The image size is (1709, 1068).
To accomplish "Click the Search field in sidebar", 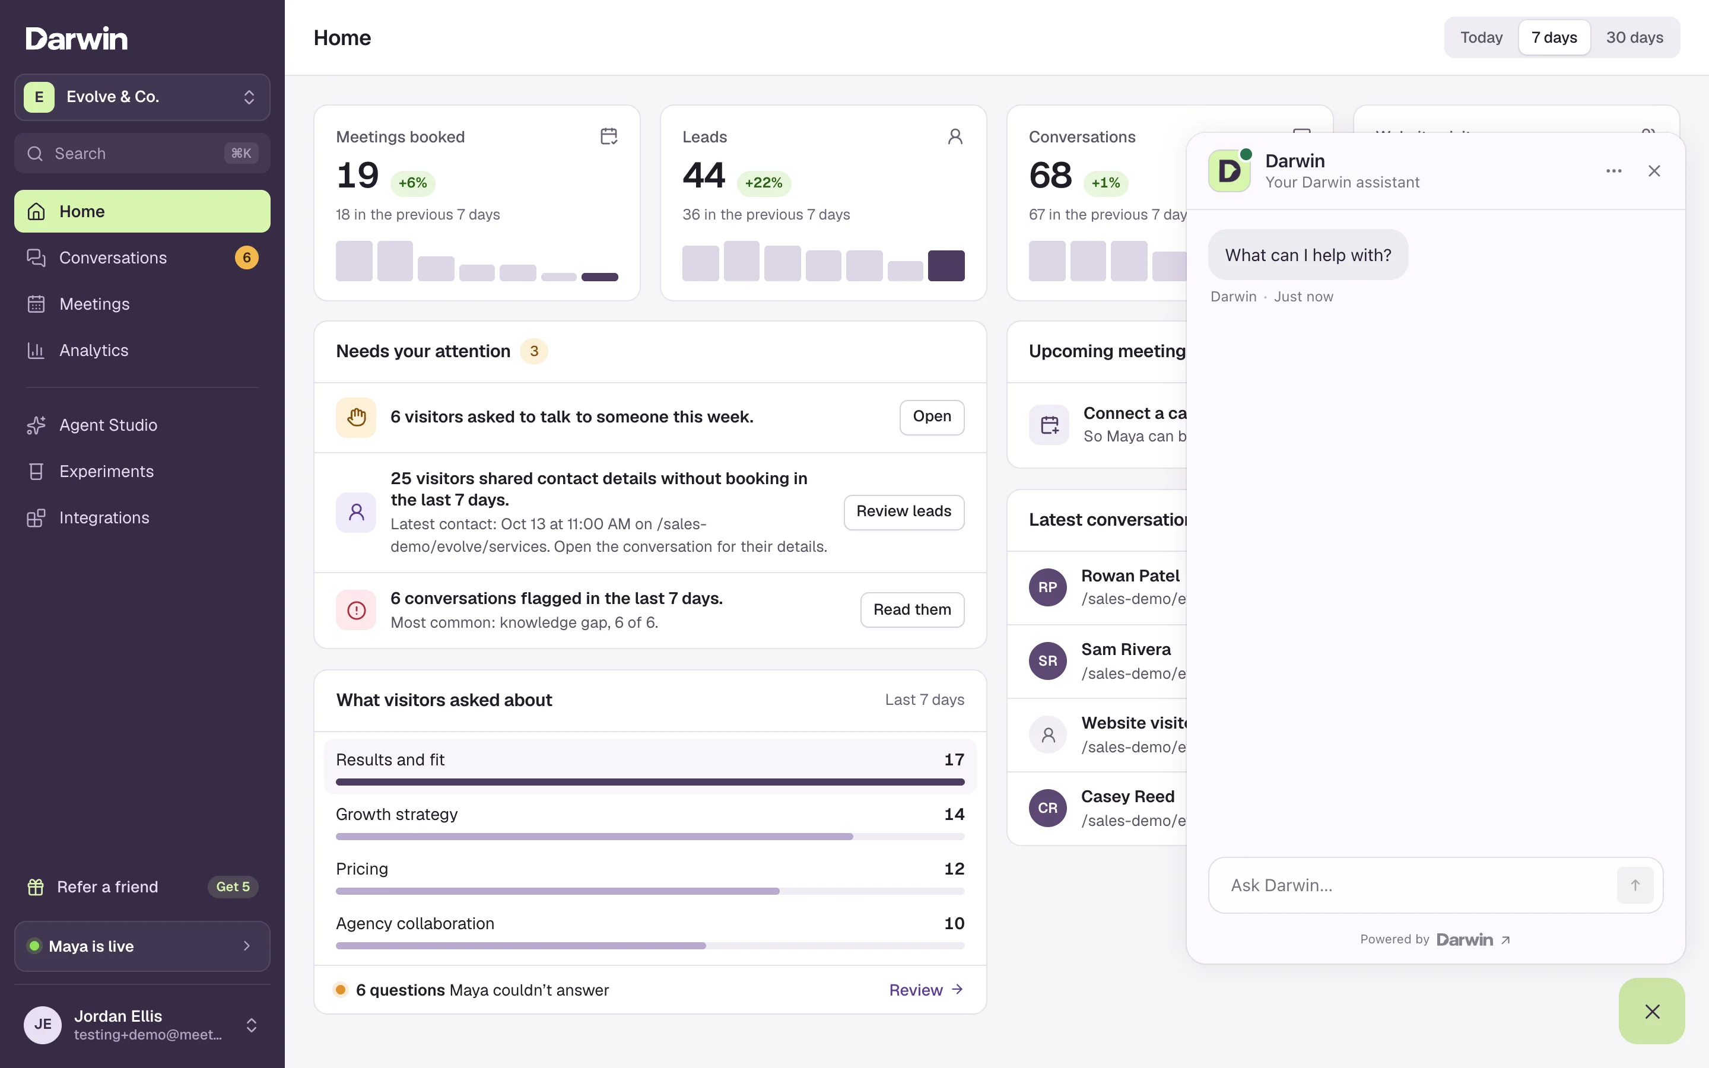I will (142, 153).
